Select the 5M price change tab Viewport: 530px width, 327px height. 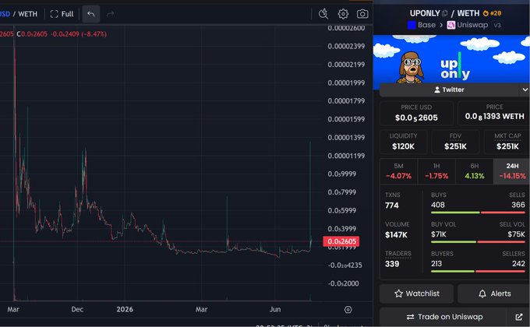click(398, 171)
